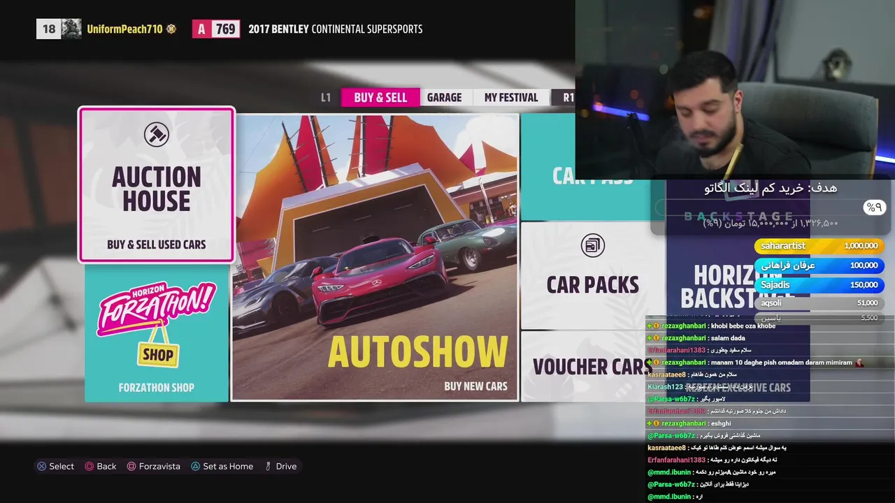The width and height of the screenshot is (895, 503).
Task: Click the A 769 car class badge
Action: coord(216,29)
